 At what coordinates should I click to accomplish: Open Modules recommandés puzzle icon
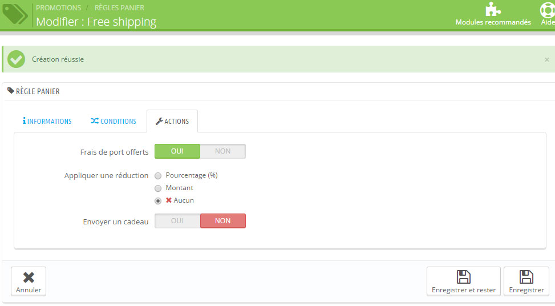point(493,9)
